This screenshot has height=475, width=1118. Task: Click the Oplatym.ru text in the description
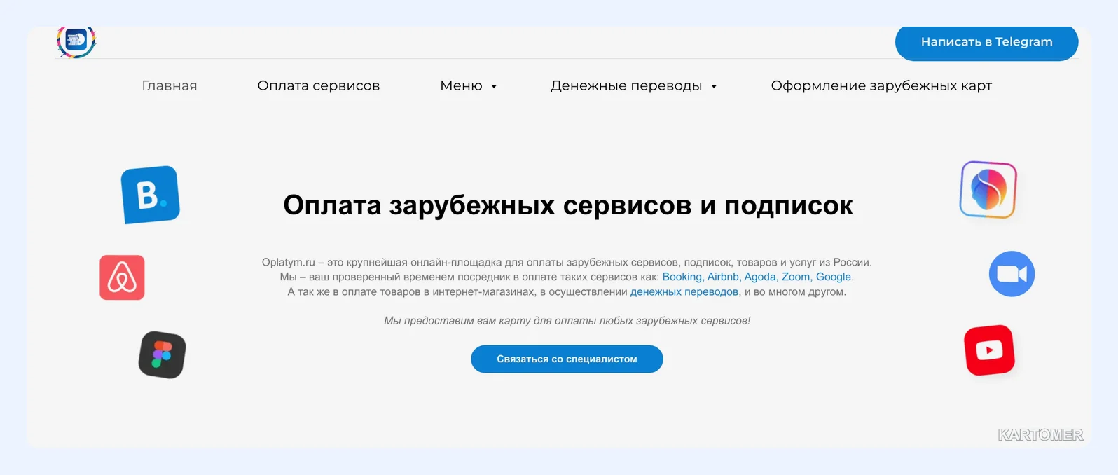click(x=289, y=262)
